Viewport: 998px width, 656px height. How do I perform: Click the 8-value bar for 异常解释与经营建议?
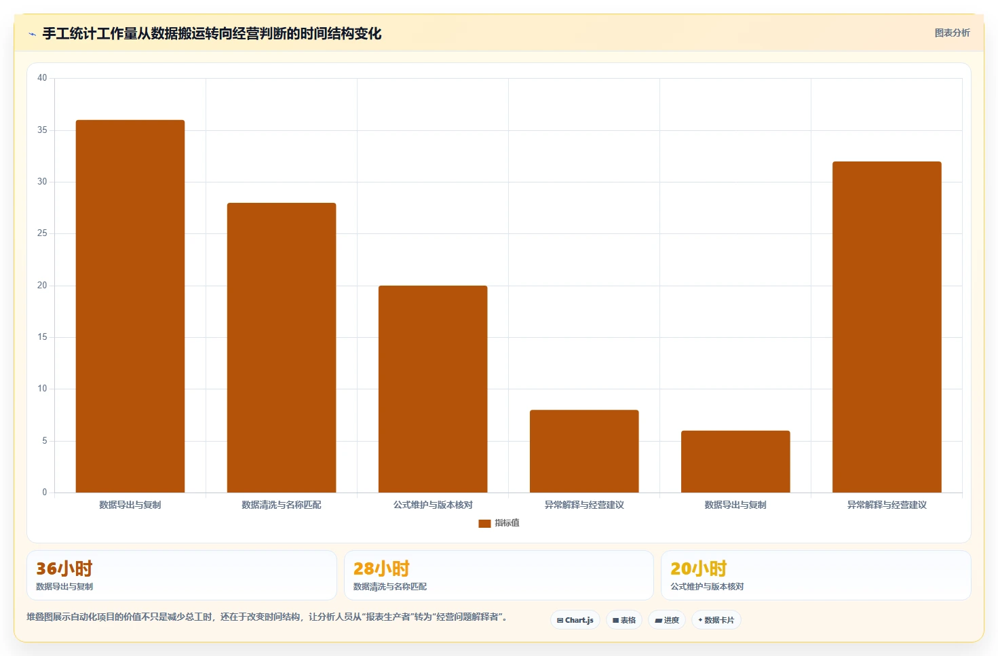[x=584, y=451]
